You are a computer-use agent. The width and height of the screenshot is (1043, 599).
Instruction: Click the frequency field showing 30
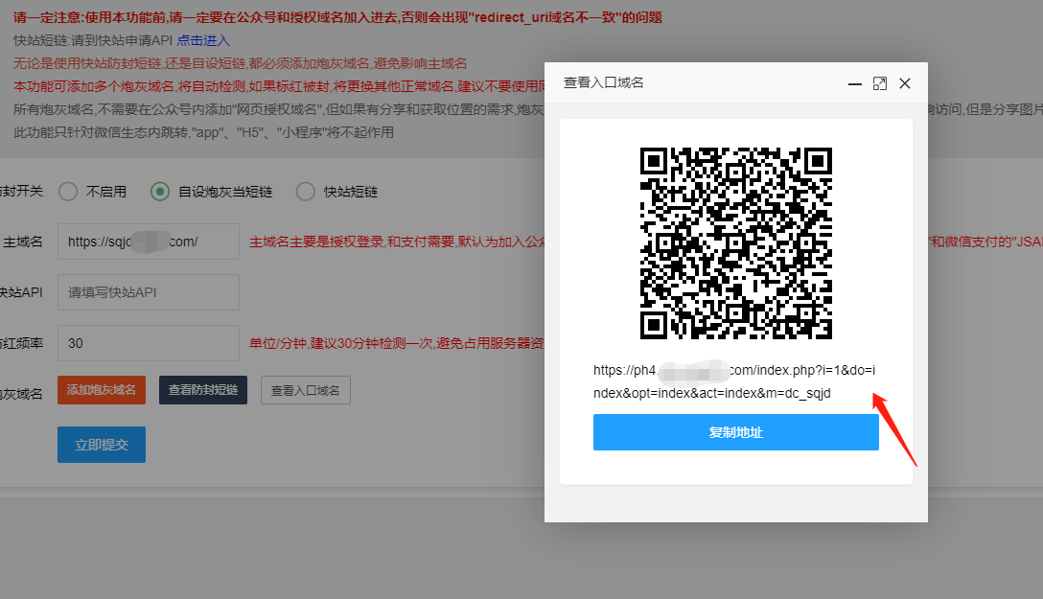pos(149,343)
